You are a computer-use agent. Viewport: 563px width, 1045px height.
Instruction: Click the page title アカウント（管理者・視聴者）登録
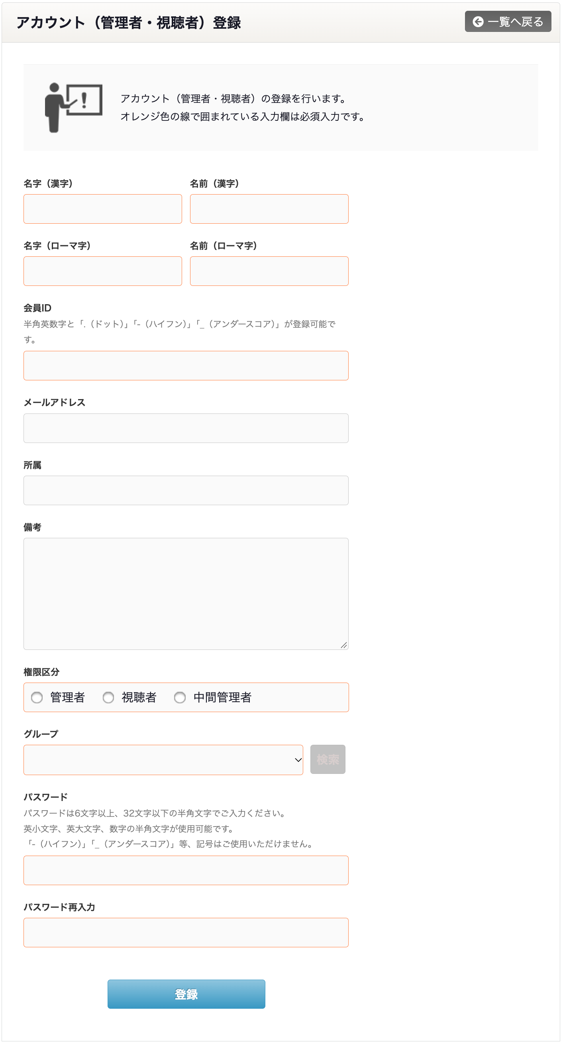click(x=129, y=22)
